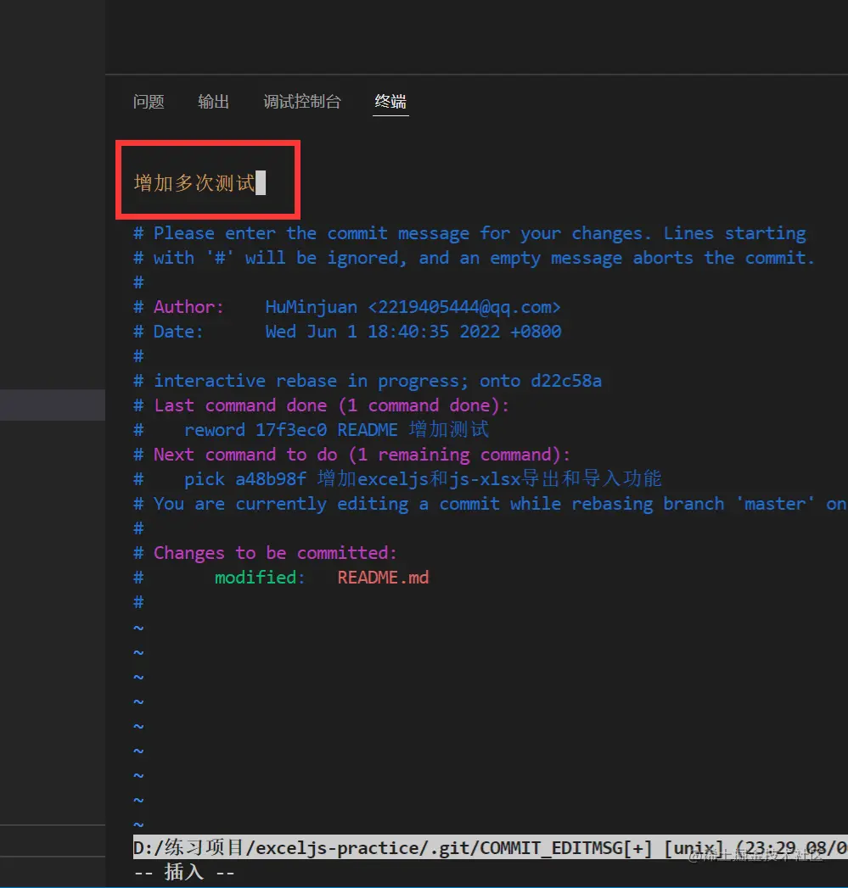
Task: Click the 'Please enter the commit message' comment line
Action: 470,233
